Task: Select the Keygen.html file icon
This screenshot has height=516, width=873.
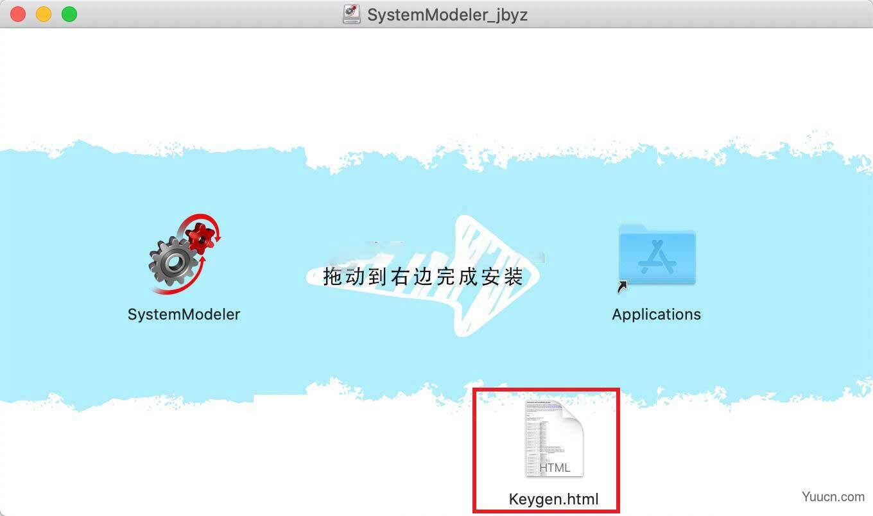Action: tap(554, 439)
